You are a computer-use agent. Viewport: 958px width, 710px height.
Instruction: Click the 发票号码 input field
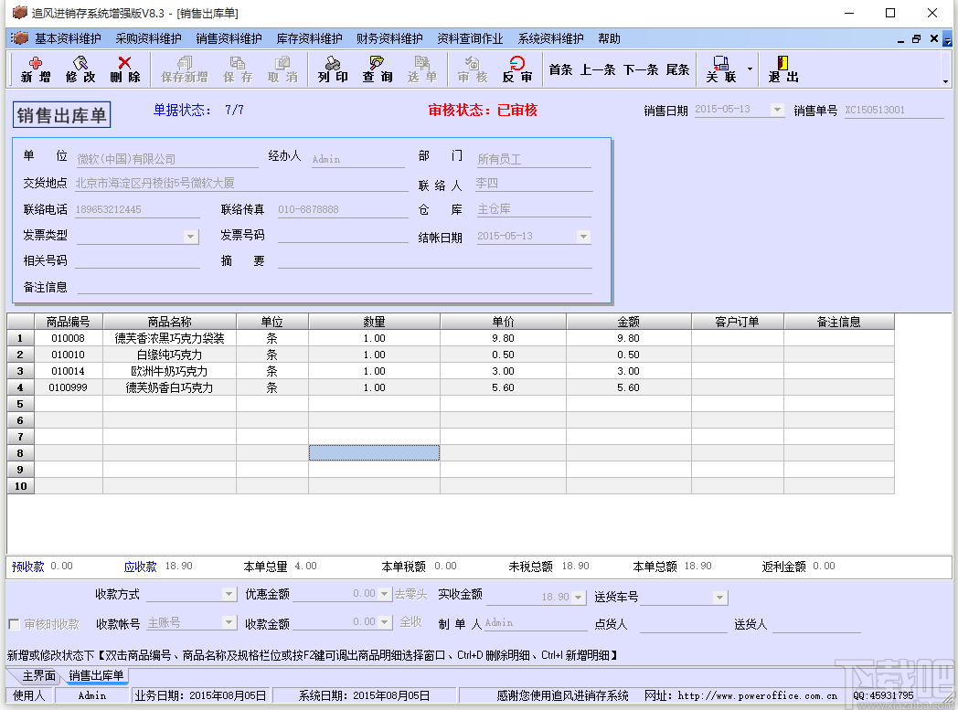tap(343, 235)
